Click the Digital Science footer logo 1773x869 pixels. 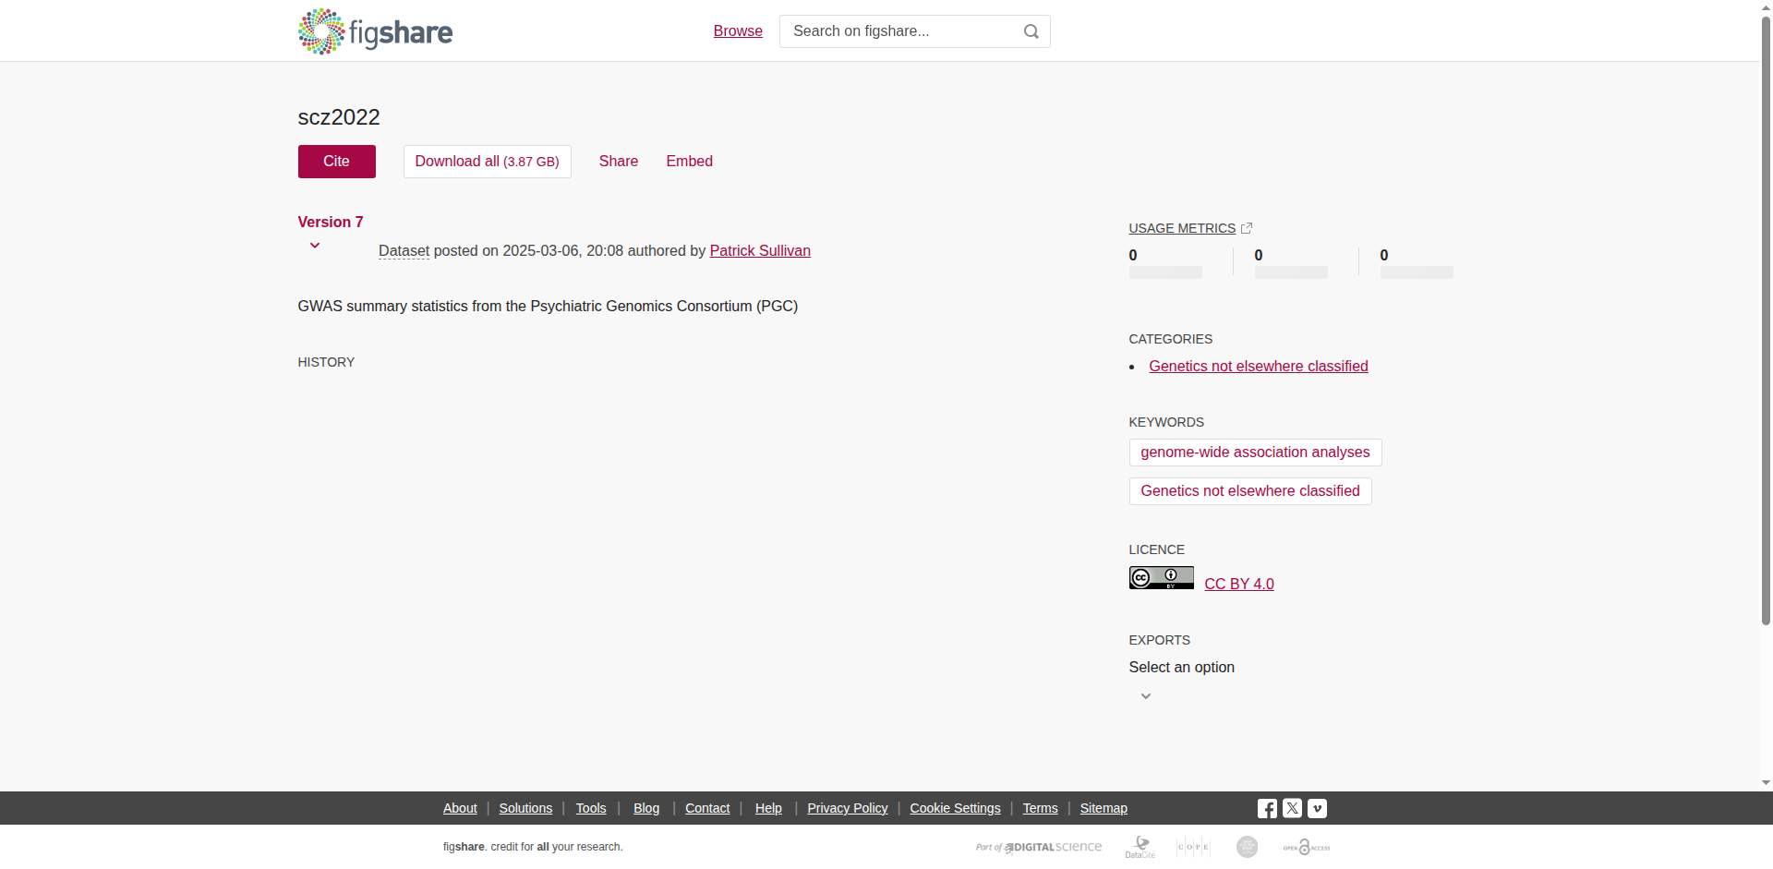point(1039,847)
